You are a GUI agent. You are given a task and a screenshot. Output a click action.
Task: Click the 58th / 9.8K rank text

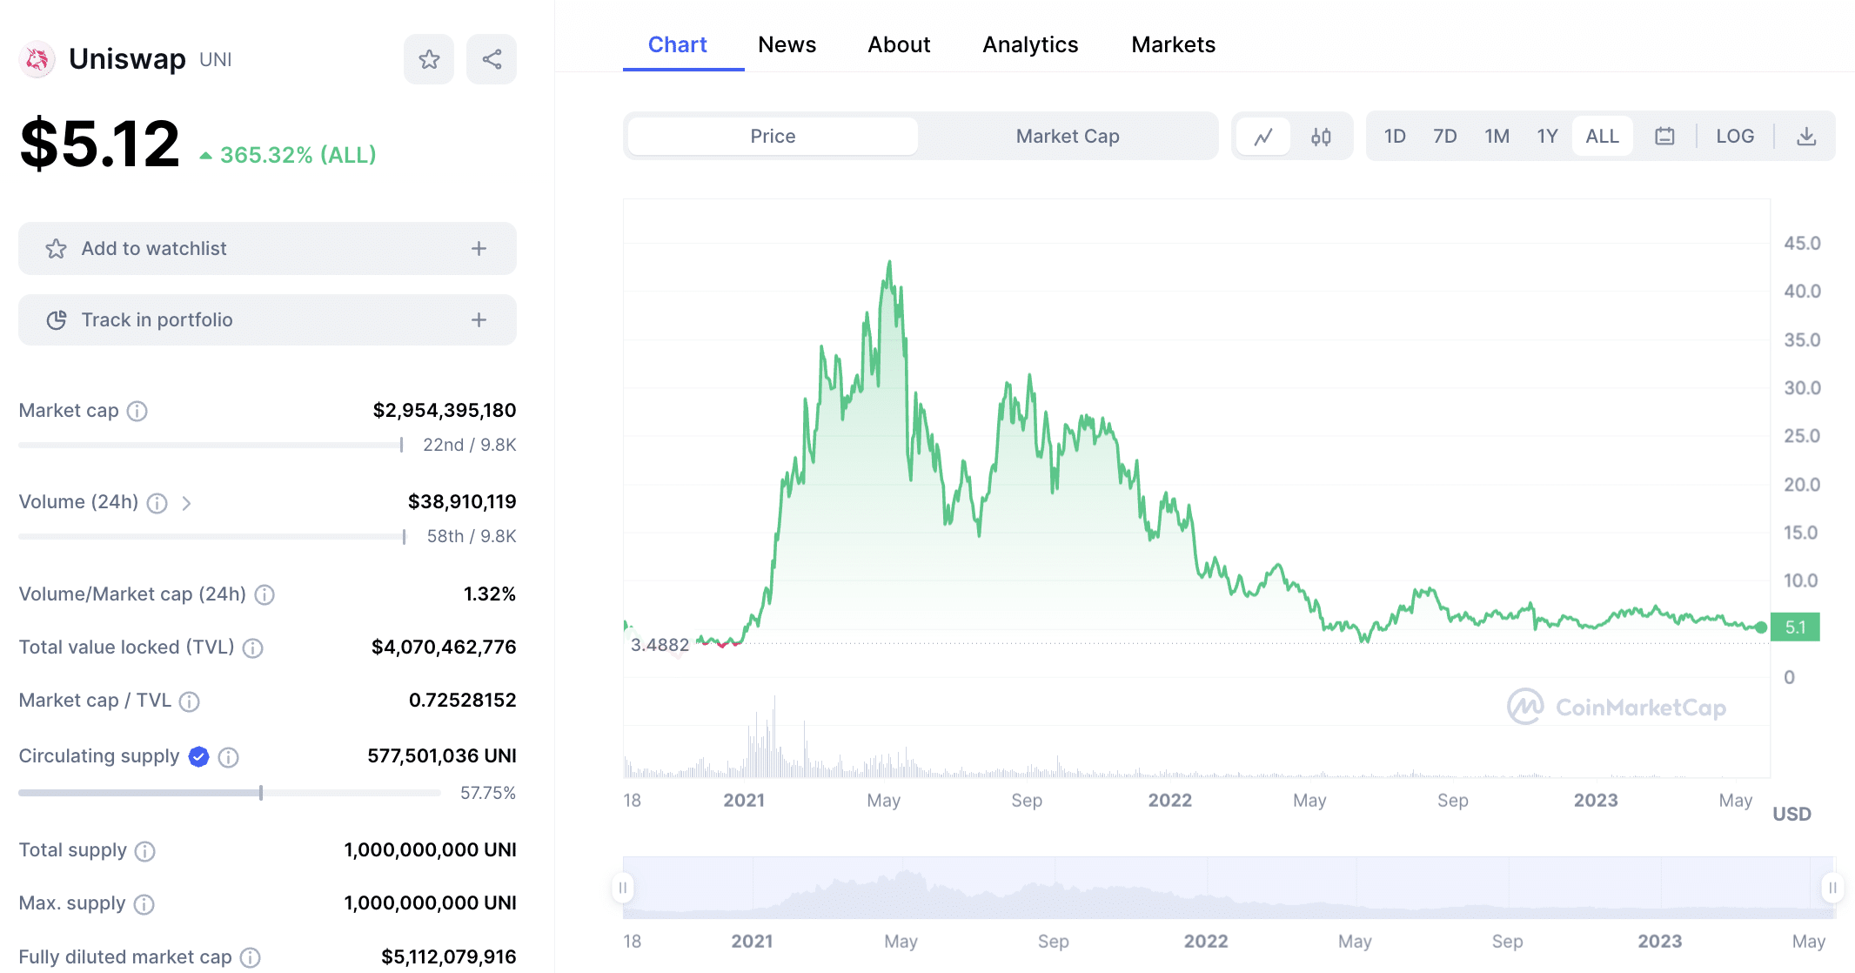(x=472, y=536)
